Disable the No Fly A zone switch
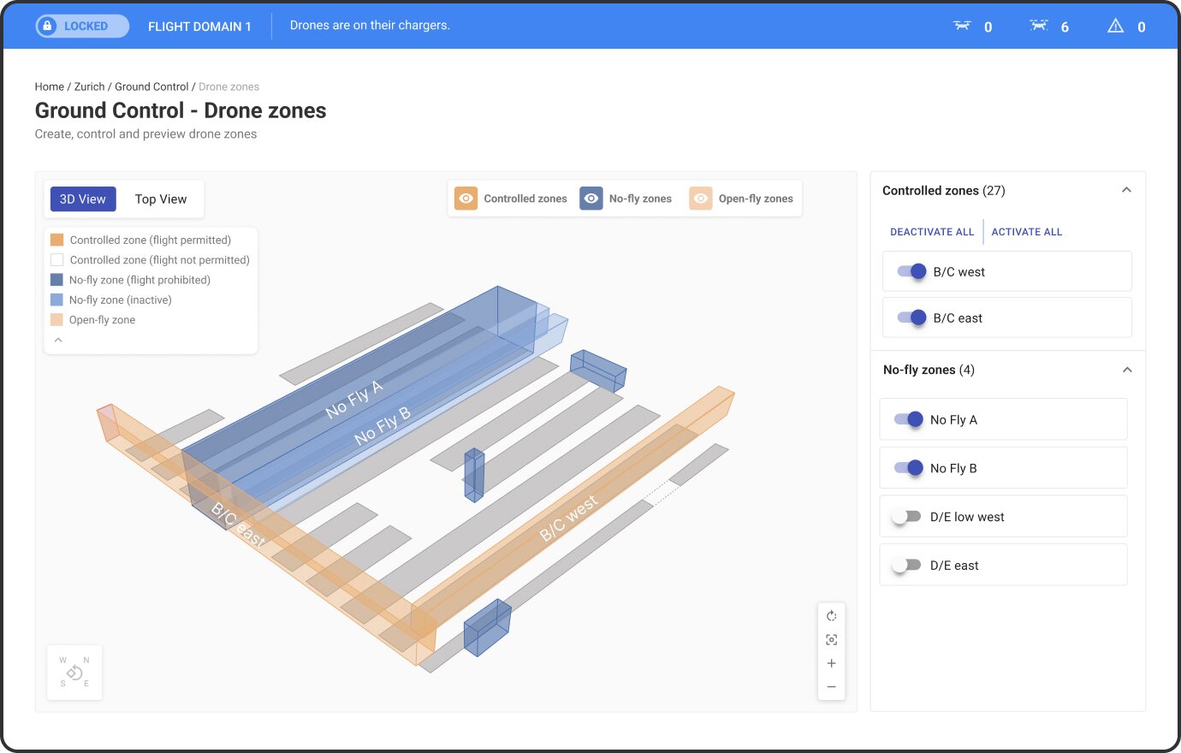The height and width of the screenshot is (753, 1181). click(909, 420)
